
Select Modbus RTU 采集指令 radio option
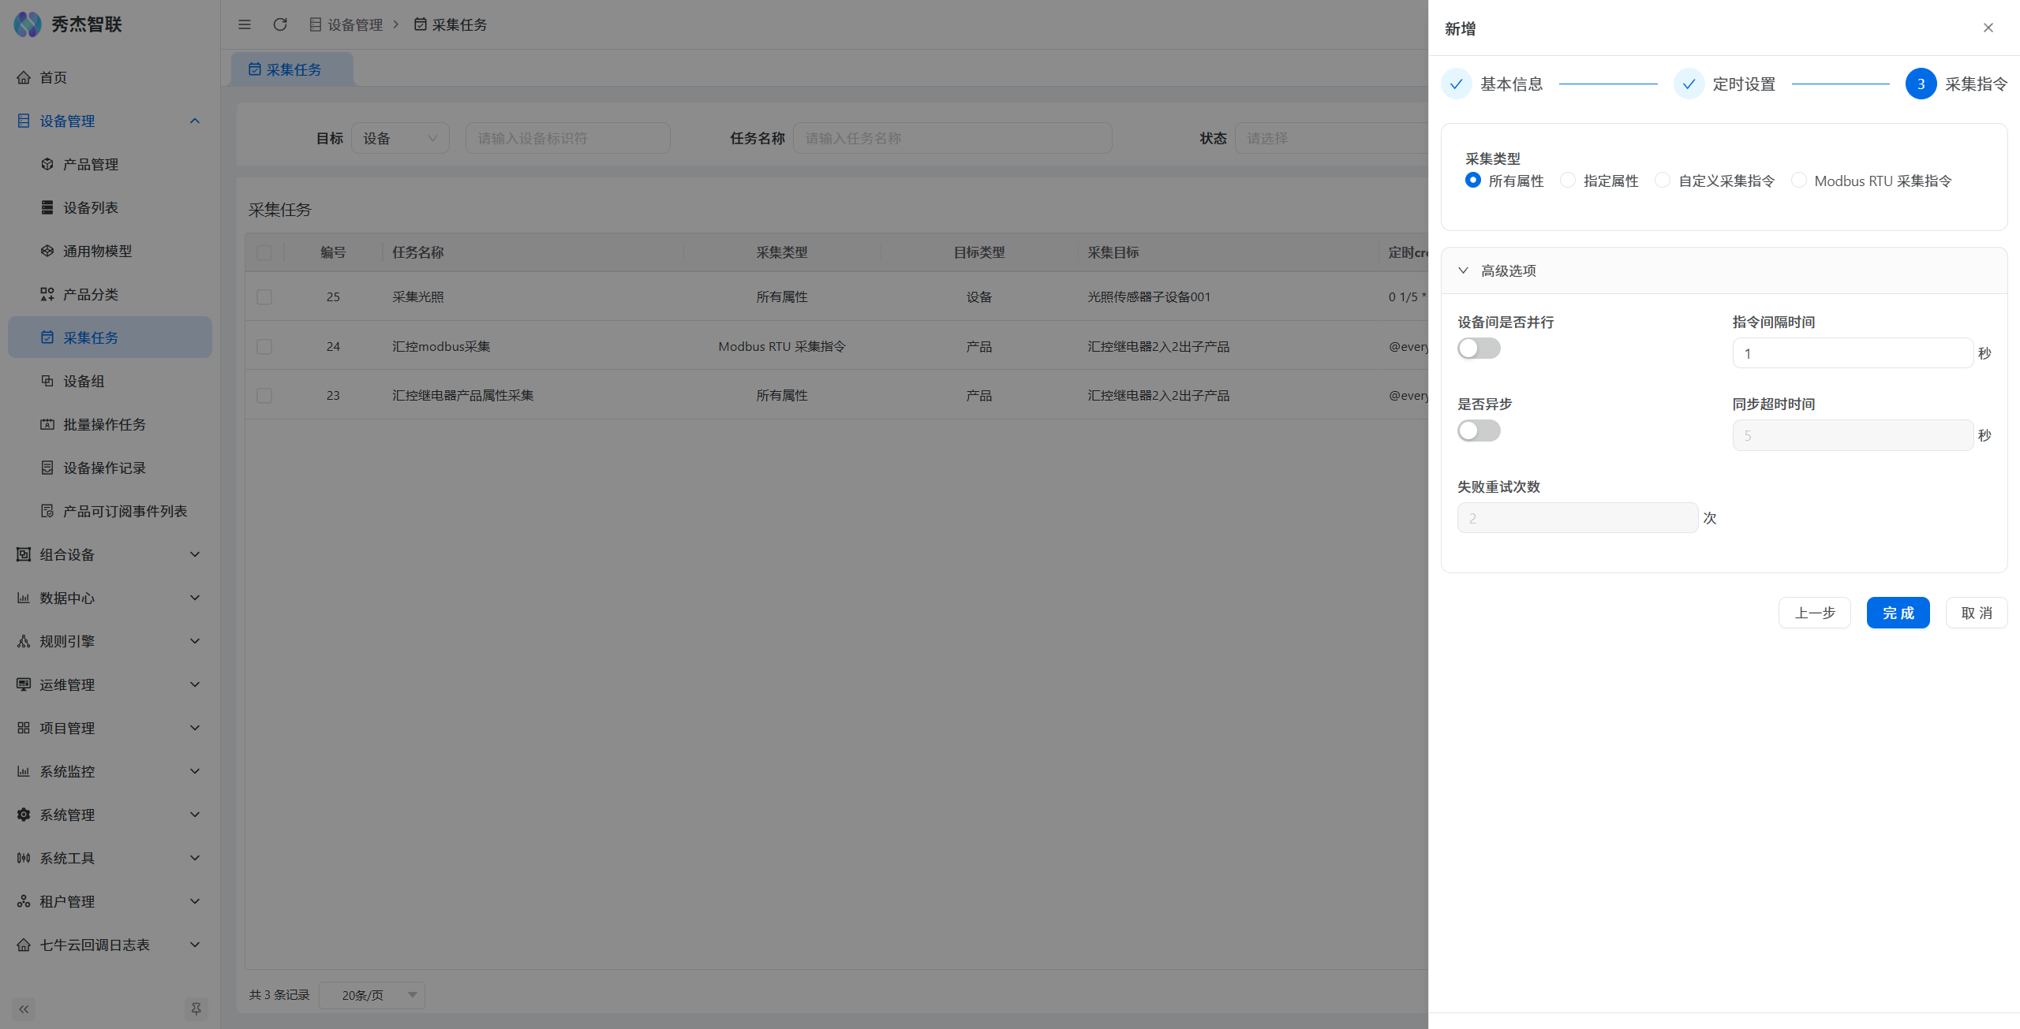click(x=1799, y=181)
